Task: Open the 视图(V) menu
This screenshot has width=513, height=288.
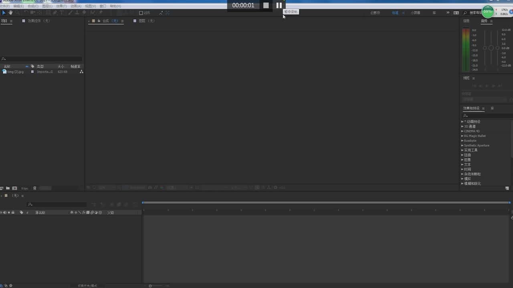Action: coord(90,6)
